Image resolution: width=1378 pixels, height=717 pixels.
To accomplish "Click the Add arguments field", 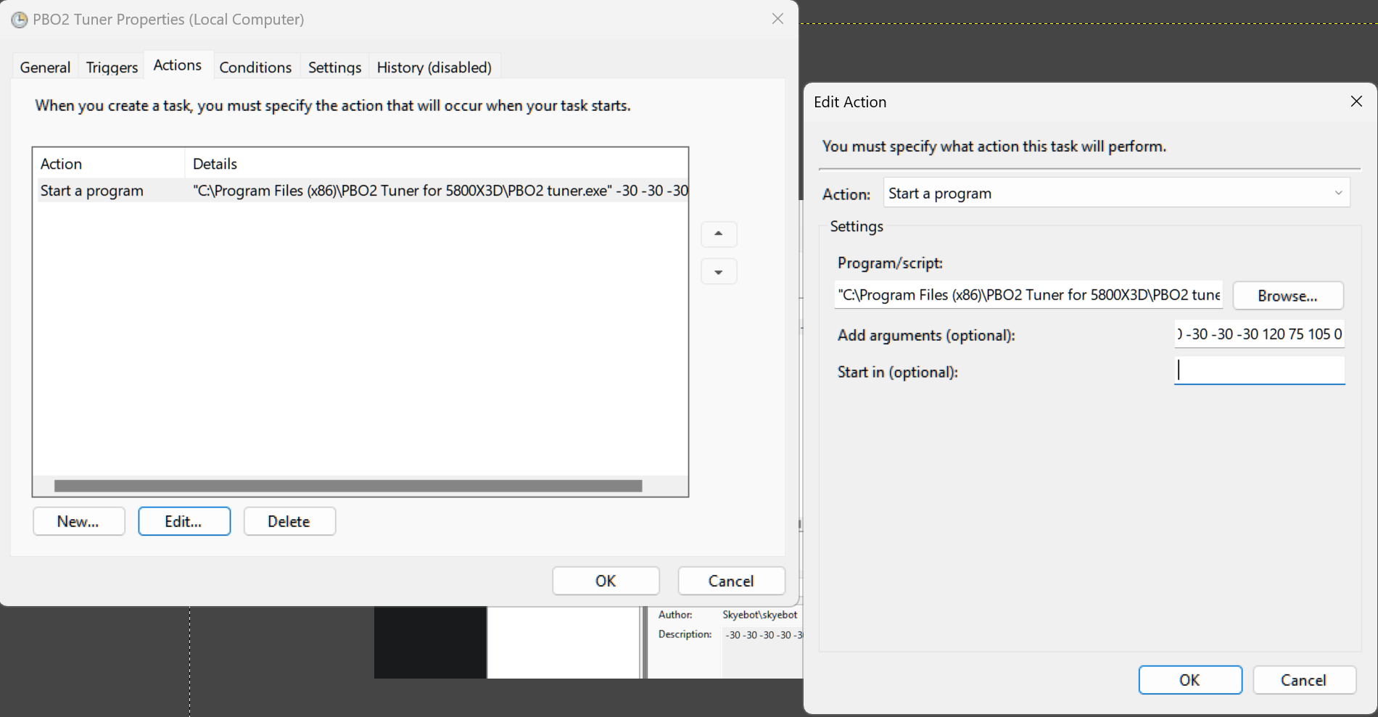I will point(1259,334).
